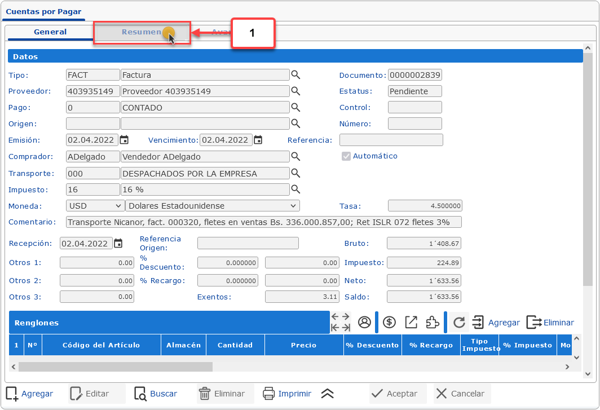The width and height of the screenshot is (600, 410).
Task: Click the dollar sign icon in Renglones toolbar
Action: 389,322
